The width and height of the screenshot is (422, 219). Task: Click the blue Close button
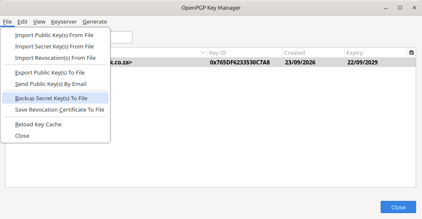[398, 207]
